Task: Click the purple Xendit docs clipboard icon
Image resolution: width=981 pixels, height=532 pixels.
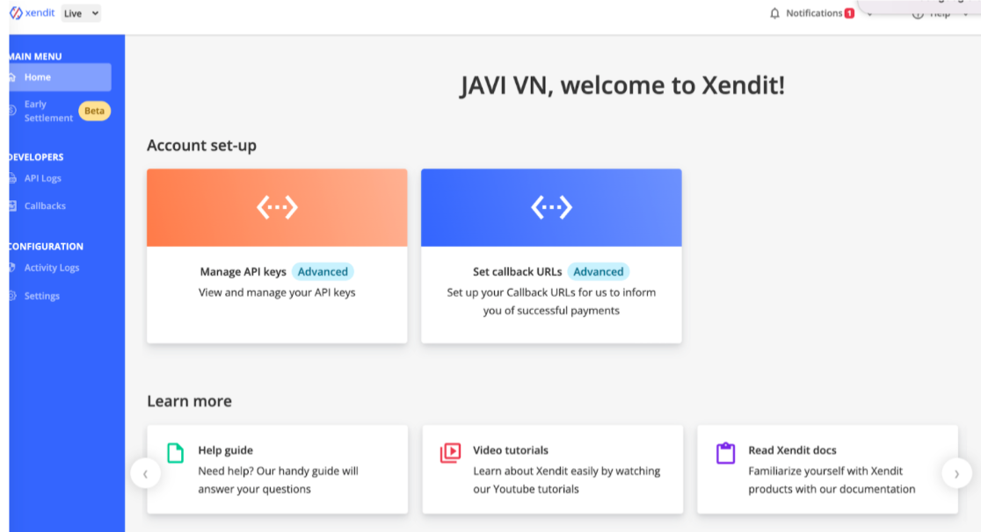Action: (x=726, y=453)
